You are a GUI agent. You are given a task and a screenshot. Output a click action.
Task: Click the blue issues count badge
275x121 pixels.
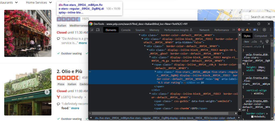point(256,30)
